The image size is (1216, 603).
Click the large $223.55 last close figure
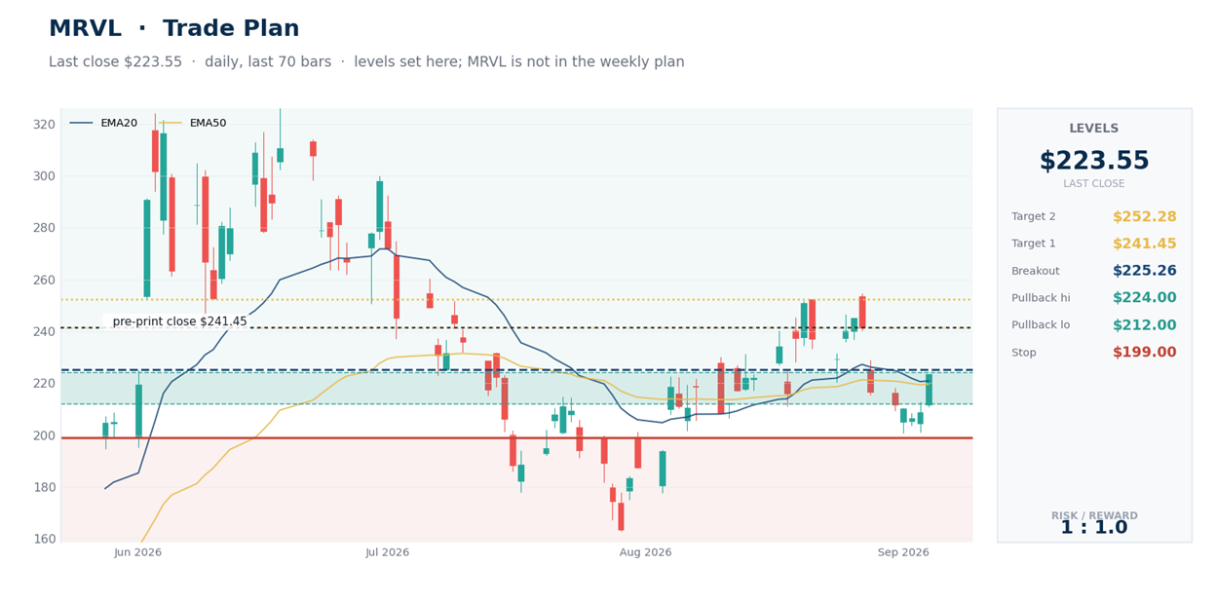[x=1093, y=161]
